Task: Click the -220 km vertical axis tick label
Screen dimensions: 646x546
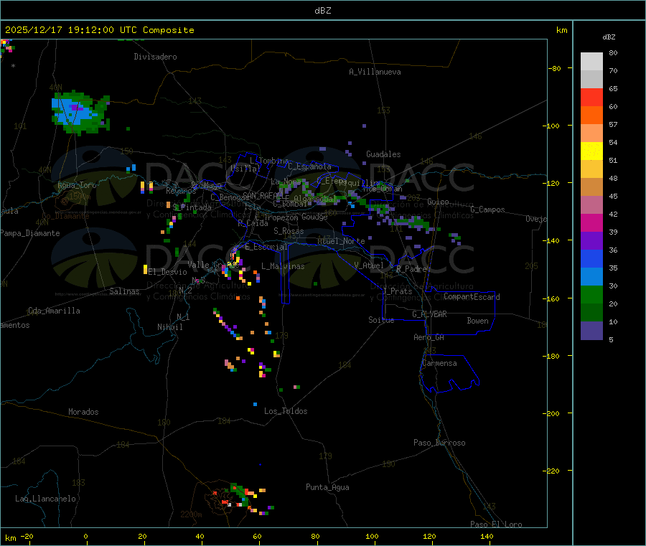Action: (x=553, y=471)
